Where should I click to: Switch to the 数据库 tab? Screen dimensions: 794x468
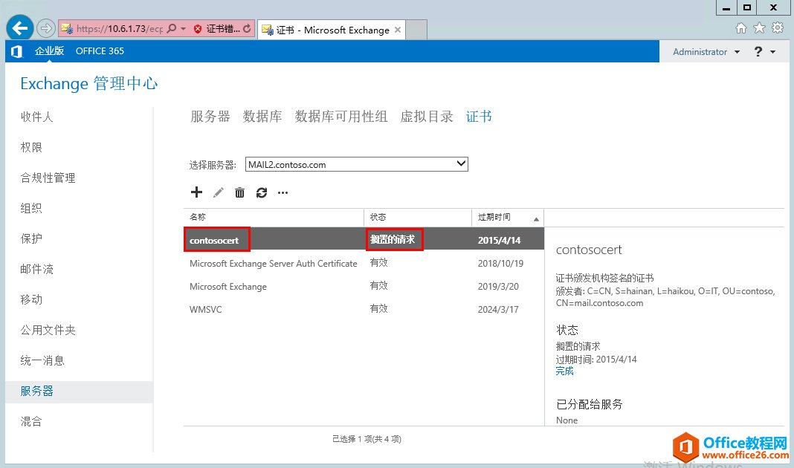(262, 116)
